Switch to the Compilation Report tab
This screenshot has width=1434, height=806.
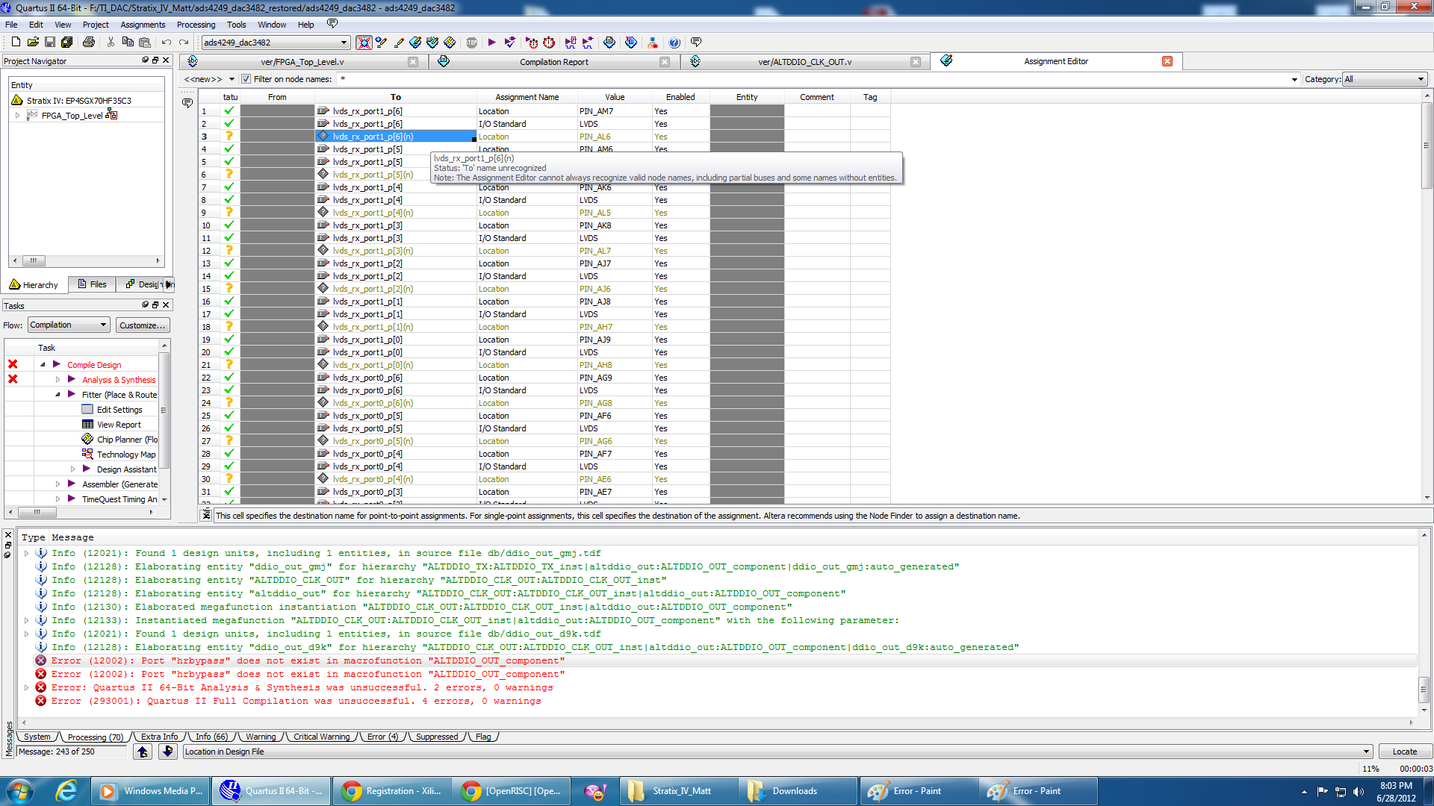tap(553, 62)
